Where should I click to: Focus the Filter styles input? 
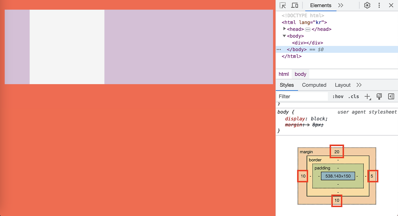303,96
